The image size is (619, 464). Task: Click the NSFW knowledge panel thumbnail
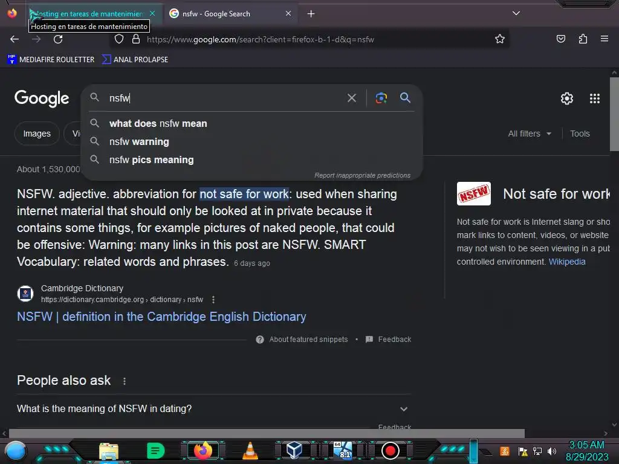[474, 194]
